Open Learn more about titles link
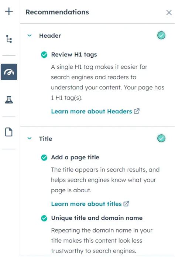This screenshot has height=257, width=175. [x=86, y=204]
